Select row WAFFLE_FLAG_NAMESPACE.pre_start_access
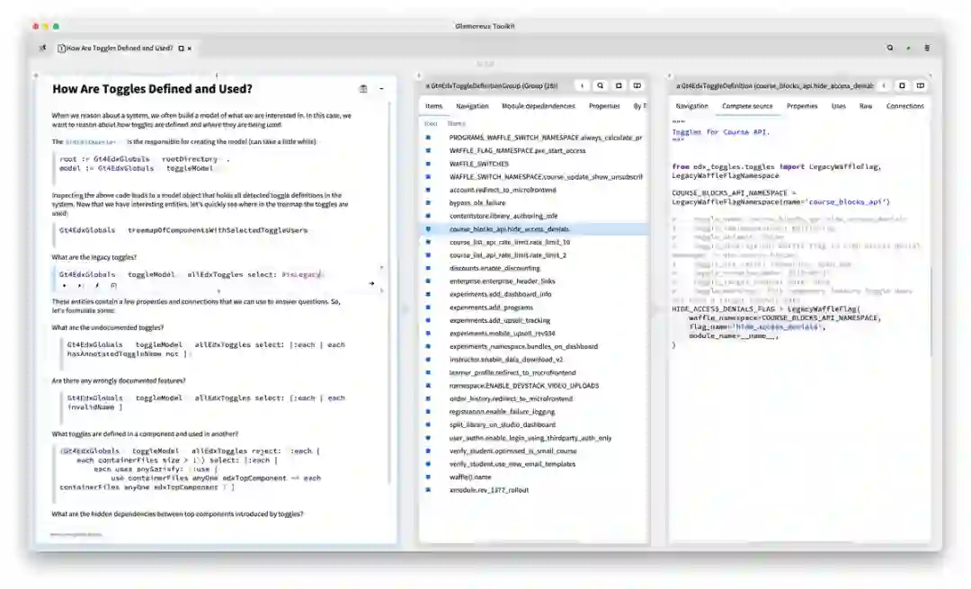Image resolution: width=971 pixels, height=589 pixels. 534,150
